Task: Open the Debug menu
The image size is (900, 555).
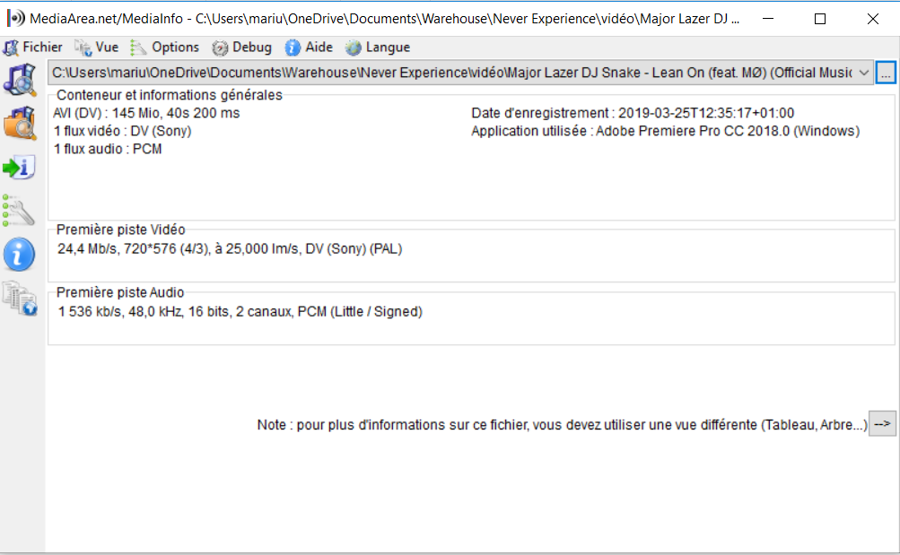Action: (x=241, y=48)
